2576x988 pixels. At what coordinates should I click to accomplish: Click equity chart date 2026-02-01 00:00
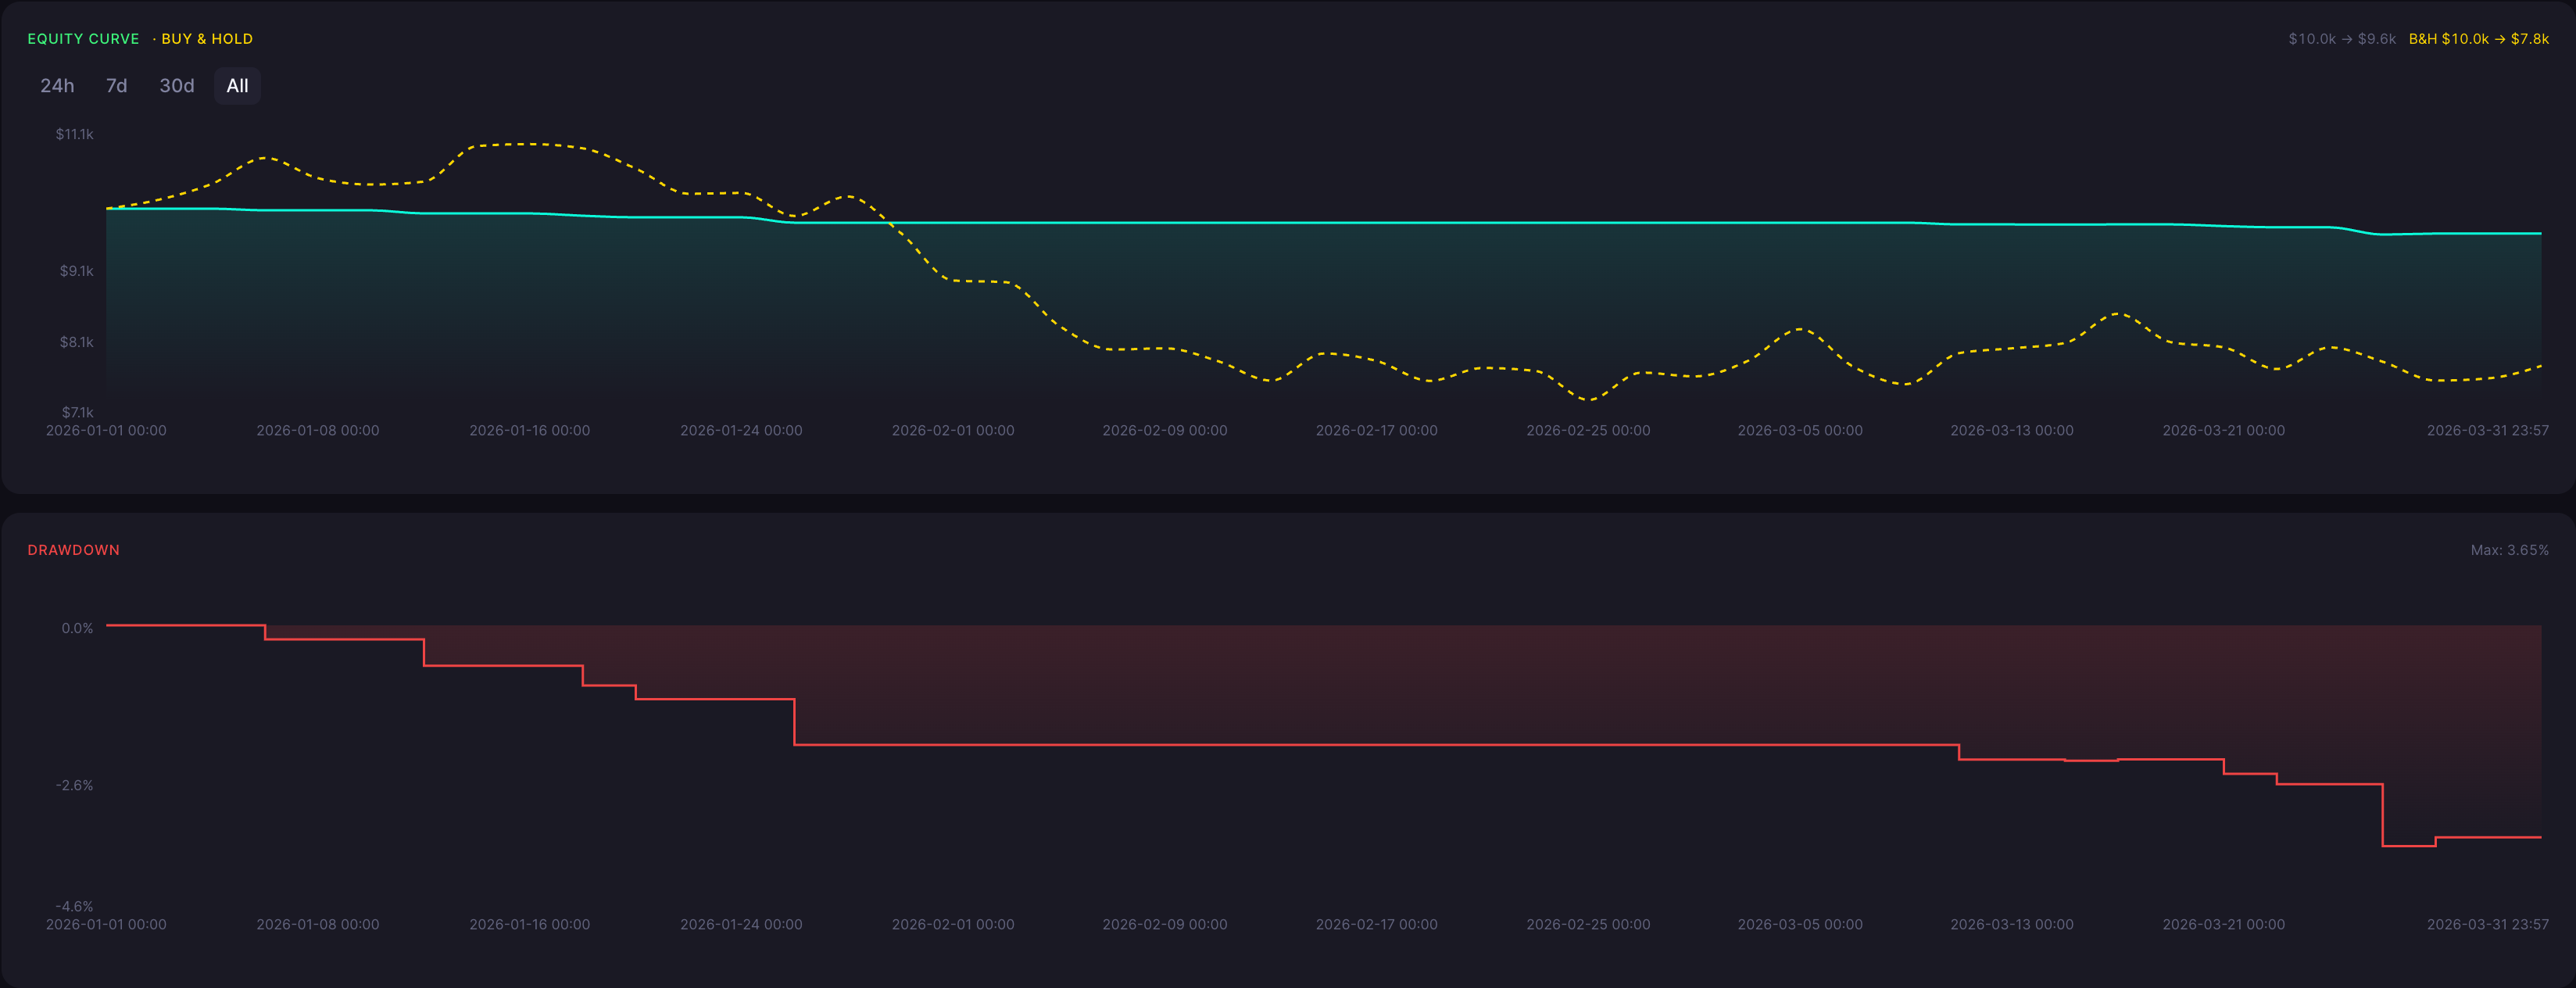click(x=953, y=430)
